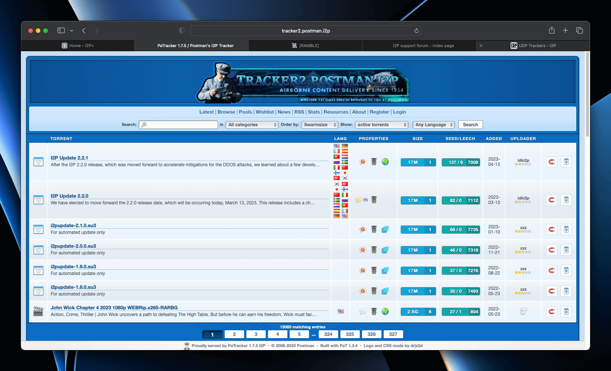
Task: Open the I2P Update 2.2.1 torrent link
Action: point(69,158)
